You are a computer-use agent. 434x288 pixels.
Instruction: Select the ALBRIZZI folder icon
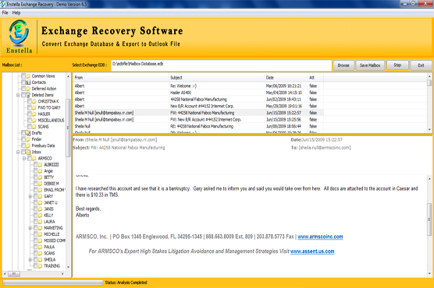point(41,164)
